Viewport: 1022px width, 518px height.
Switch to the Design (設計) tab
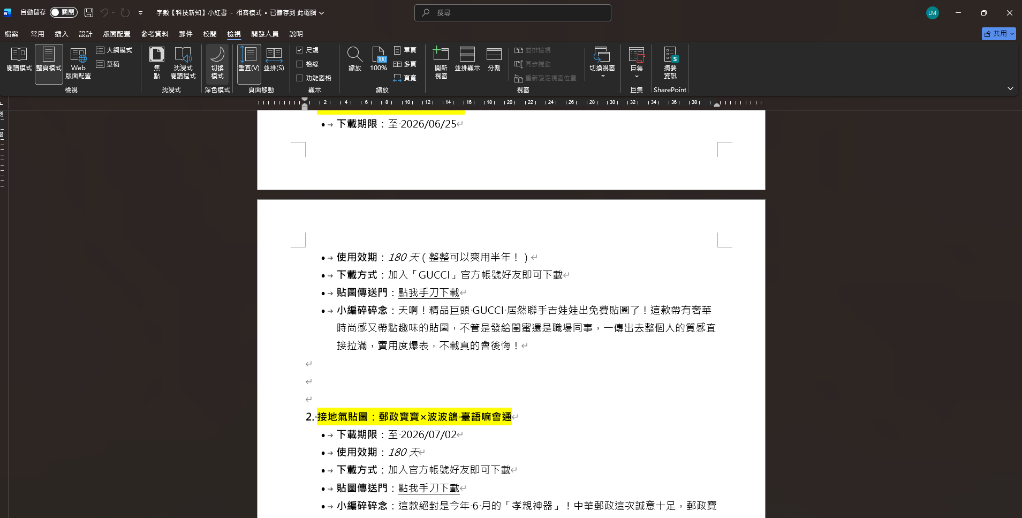[86, 34]
